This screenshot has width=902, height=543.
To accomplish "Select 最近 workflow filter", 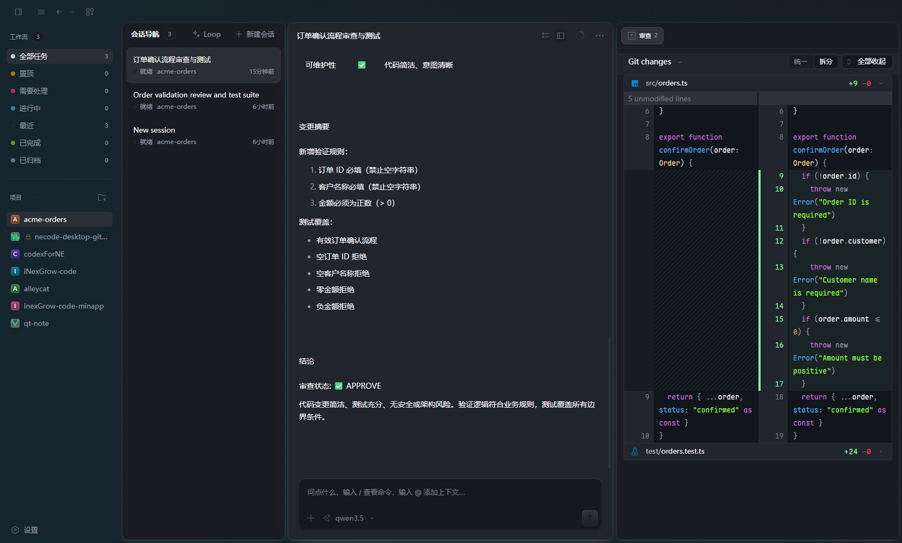I will pos(60,126).
